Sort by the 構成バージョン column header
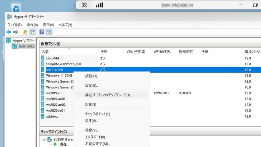Screen dimensions: 261x147 (252, 52)
